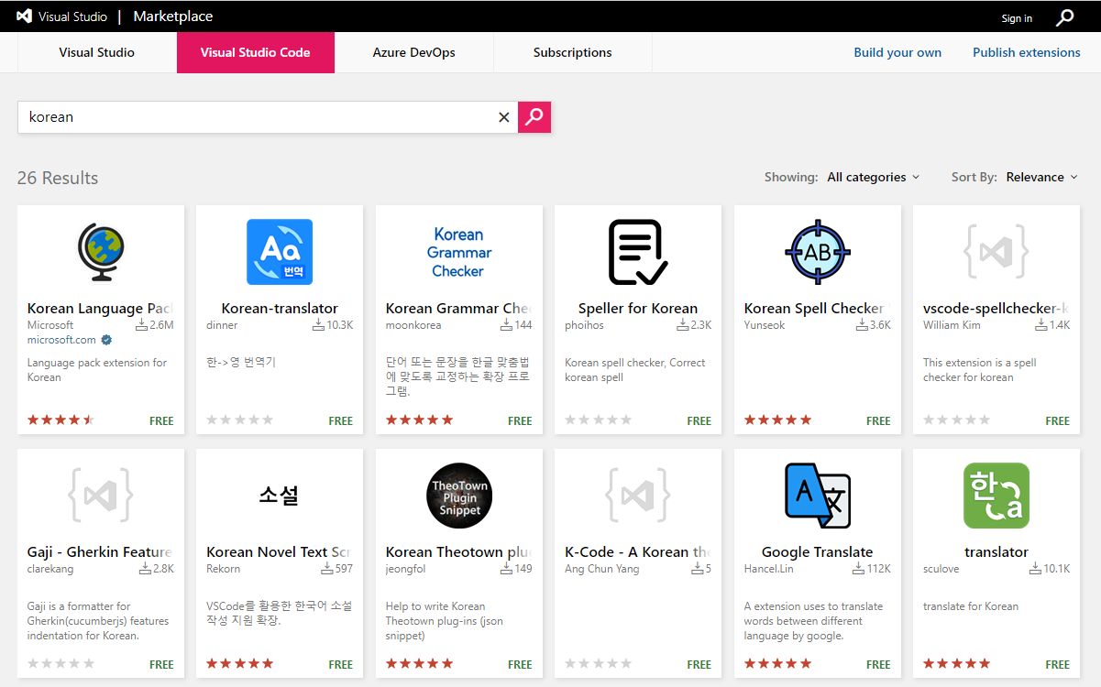Viewport: 1101px width, 687px height.
Task: Click the download icon beside 2.6M
Action: pyautogui.click(x=142, y=325)
